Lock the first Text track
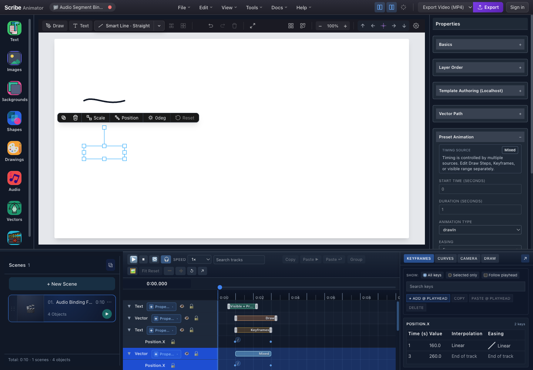Viewport: 533px width, 370px height. tap(191, 306)
